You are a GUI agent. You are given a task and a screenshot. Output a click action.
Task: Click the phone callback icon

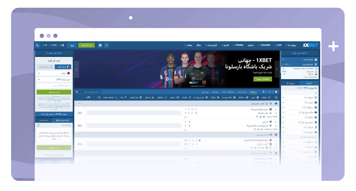tap(38, 45)
